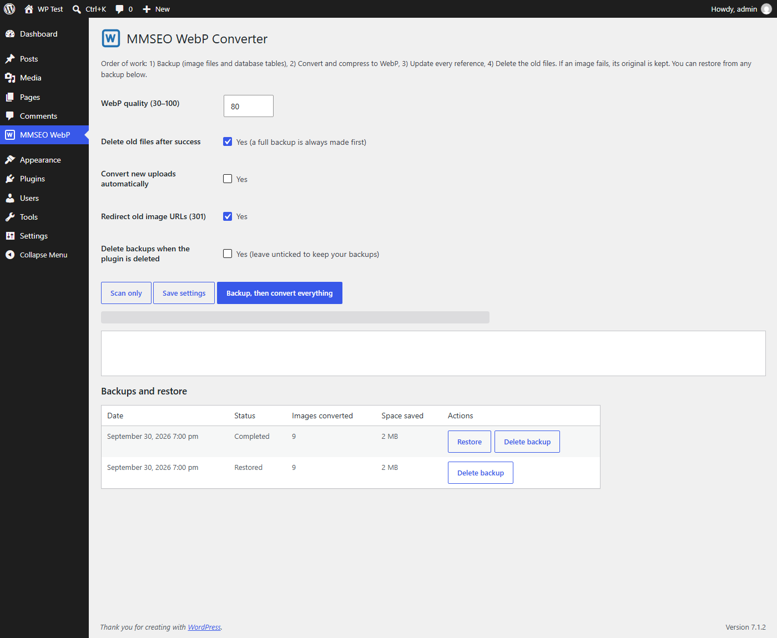Go to Media menu item
777x638 pixels.
point(44,78)
